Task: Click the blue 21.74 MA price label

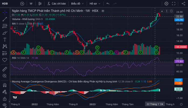Action: click(179, 20)
